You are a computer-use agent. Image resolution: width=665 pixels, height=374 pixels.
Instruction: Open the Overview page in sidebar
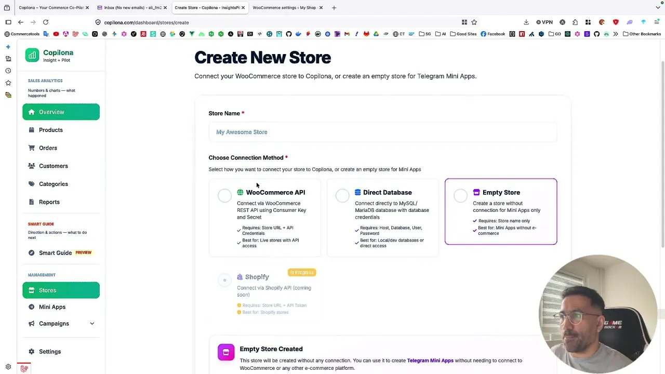coord(61,112)
